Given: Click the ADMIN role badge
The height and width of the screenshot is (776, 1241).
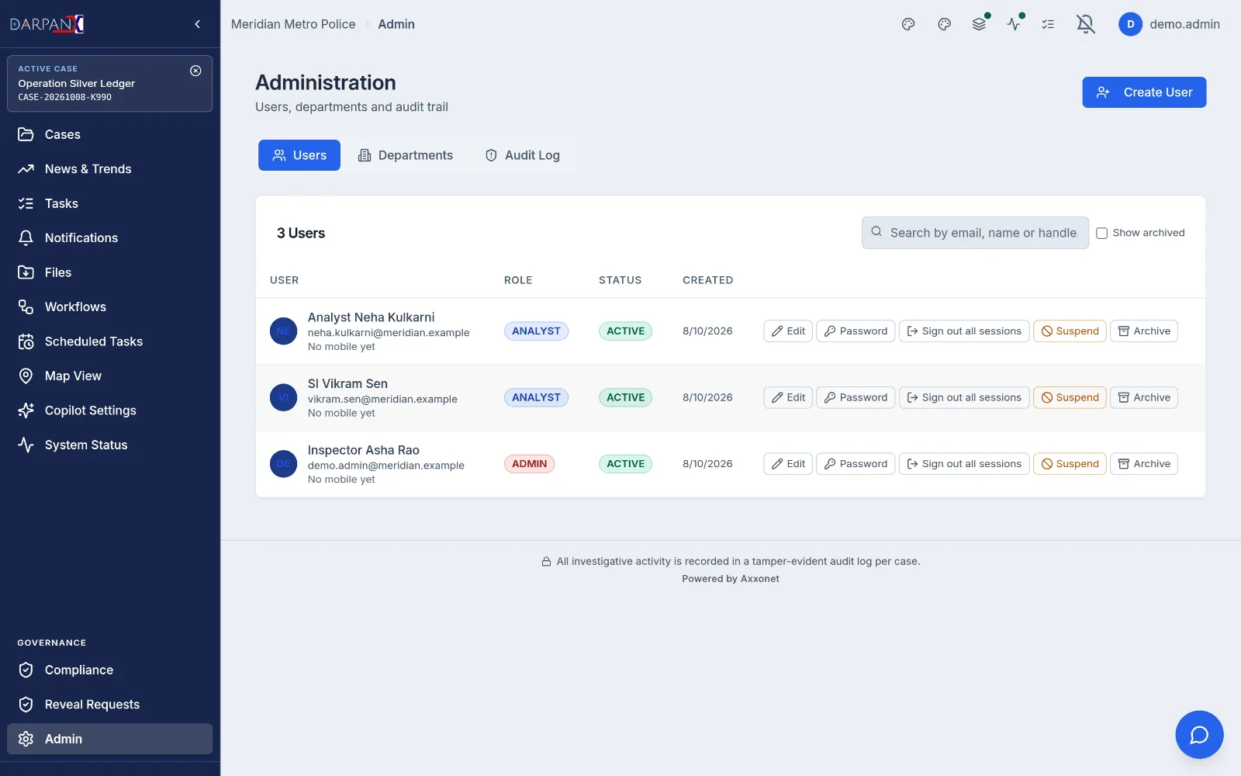Looking at the screenshot, I should 529,464.
